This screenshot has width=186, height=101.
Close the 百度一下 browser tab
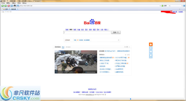tap(18, 9)
